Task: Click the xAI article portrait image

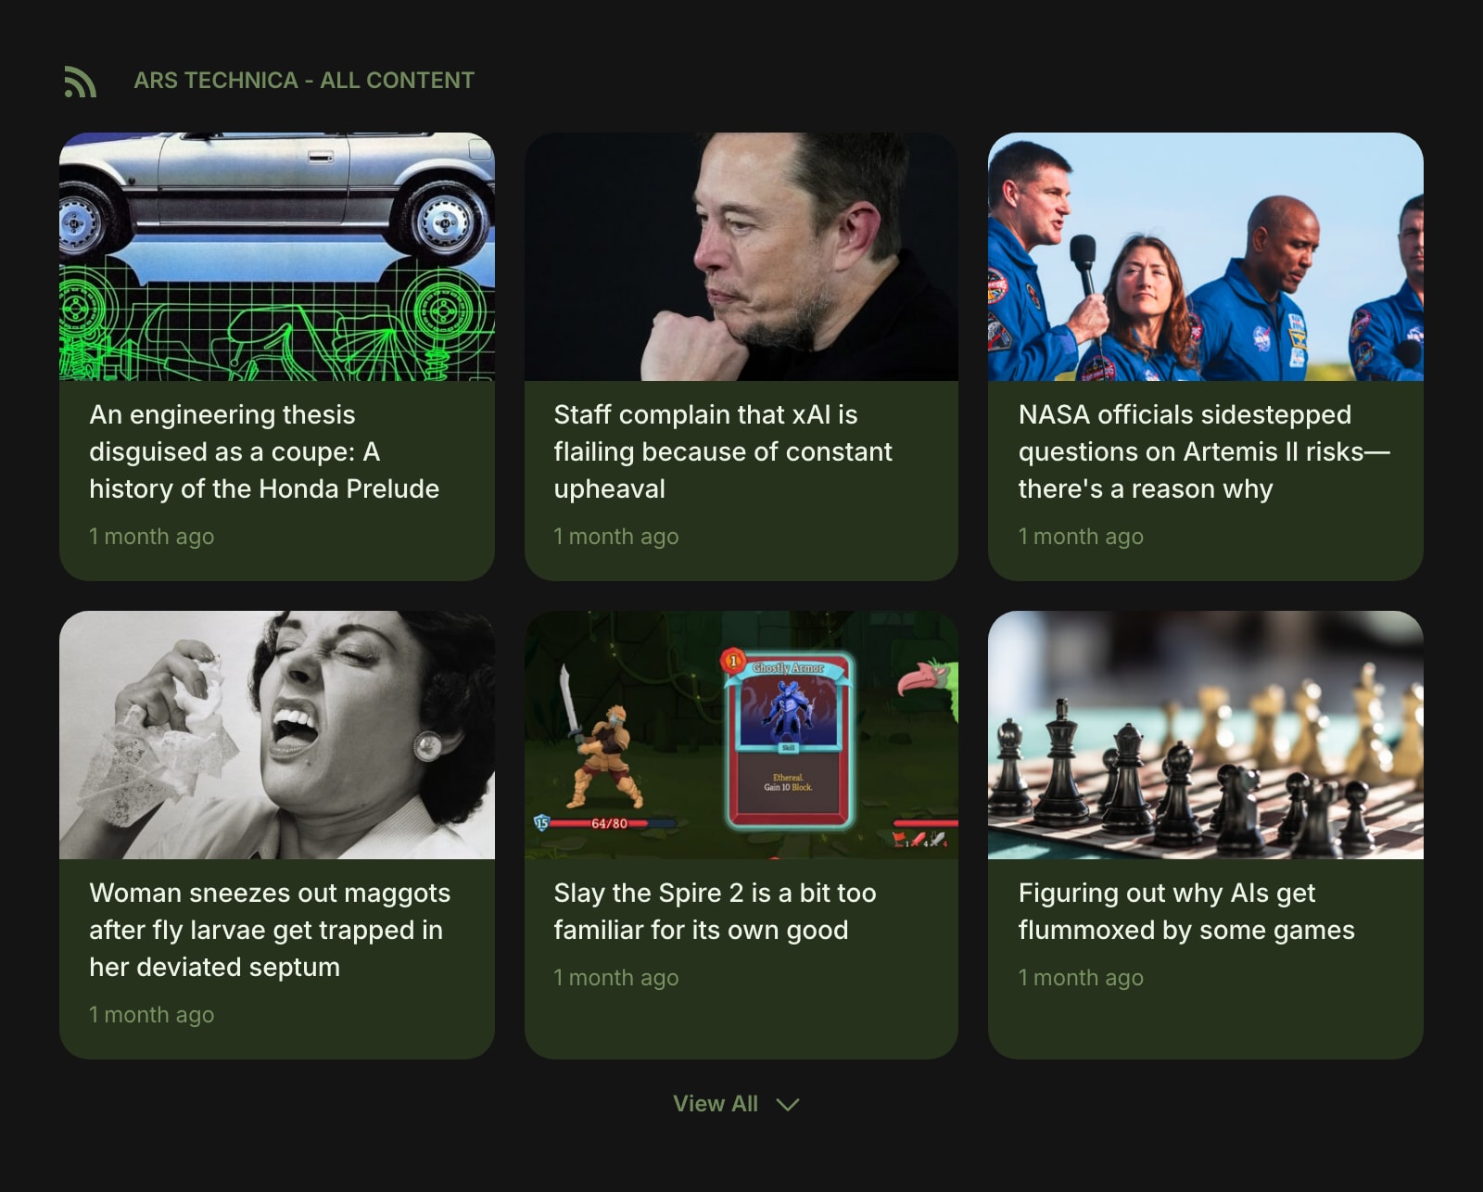Action: (x=741, y=257)
